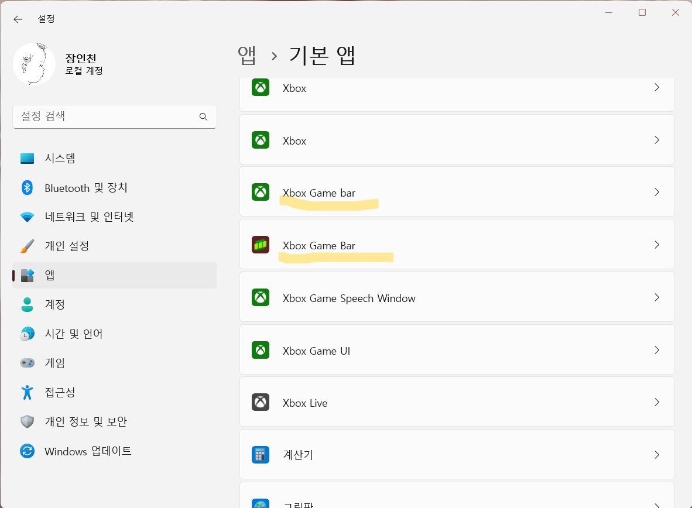
Task: Expand Xbox Game Speech Window chevron
Action: tap(657, 297)
